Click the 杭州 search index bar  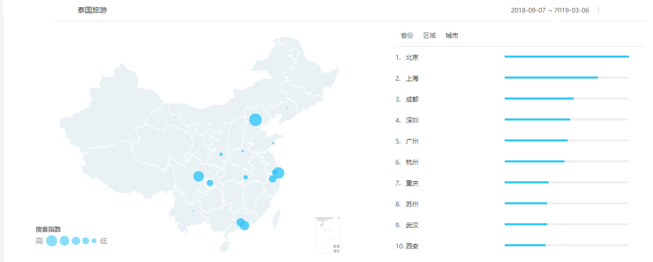[x=535, y=161]
